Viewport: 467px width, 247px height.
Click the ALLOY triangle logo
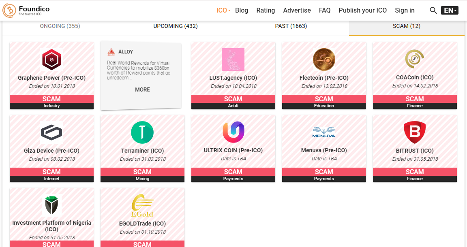point(111,52)
